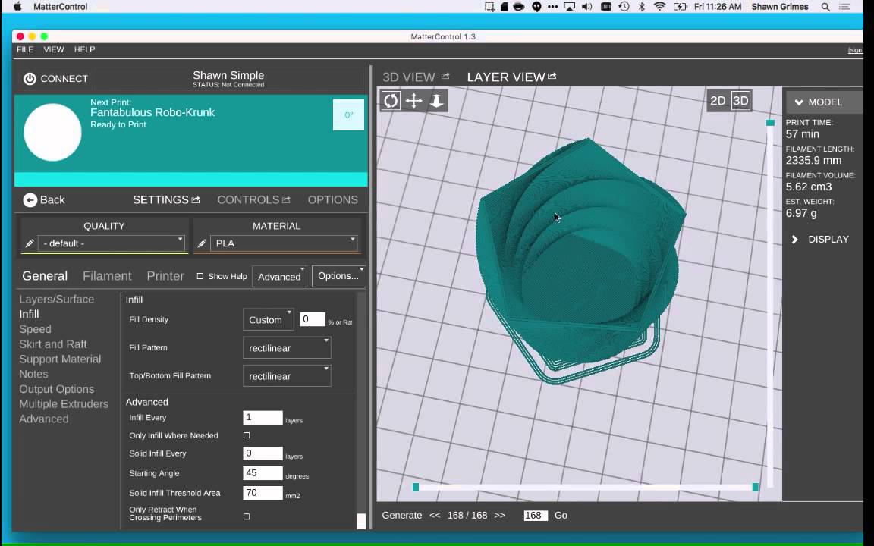Screen dimensions: 874x546
Task: Go to previous layer with << button
Action: tap(435, 516)
